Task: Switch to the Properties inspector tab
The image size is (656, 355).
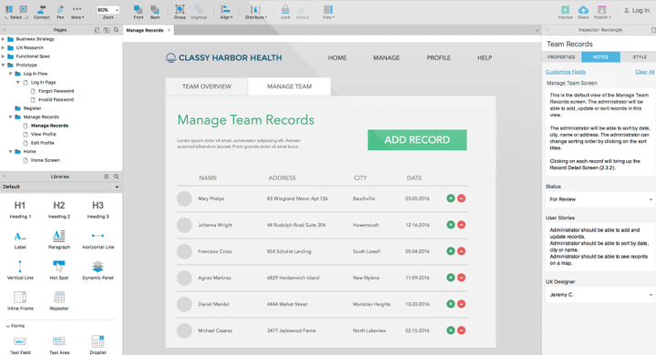Action: click(561, 56)
